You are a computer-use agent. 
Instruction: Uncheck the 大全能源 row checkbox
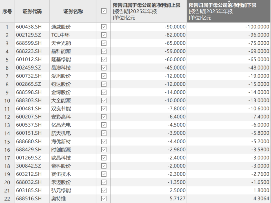tap(103, 100)
